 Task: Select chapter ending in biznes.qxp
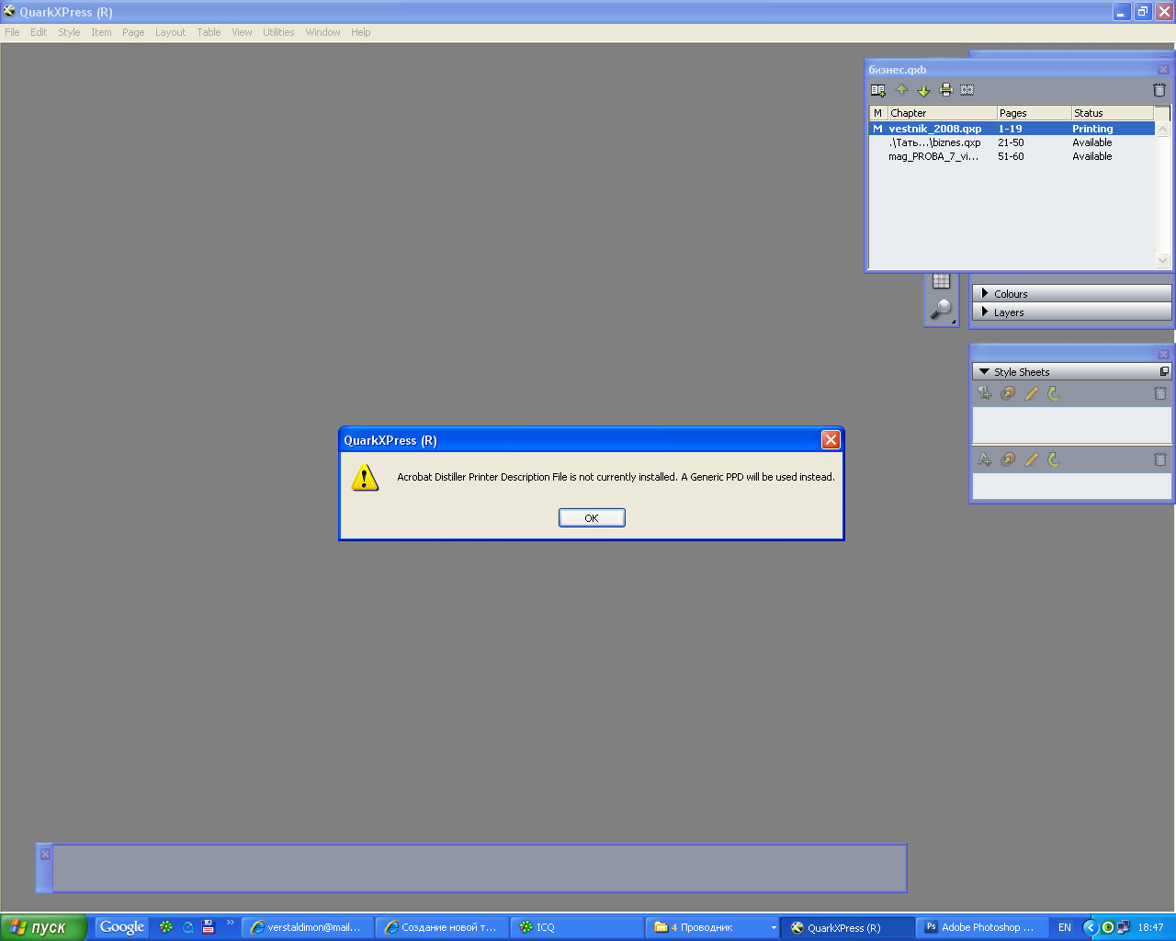click(x=1012, y=142)
